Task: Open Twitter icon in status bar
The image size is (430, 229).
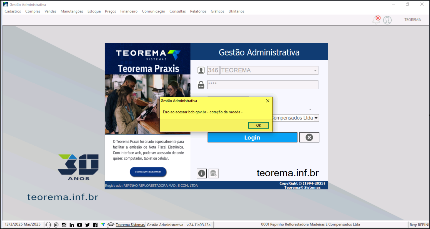Action: (87, 225)
